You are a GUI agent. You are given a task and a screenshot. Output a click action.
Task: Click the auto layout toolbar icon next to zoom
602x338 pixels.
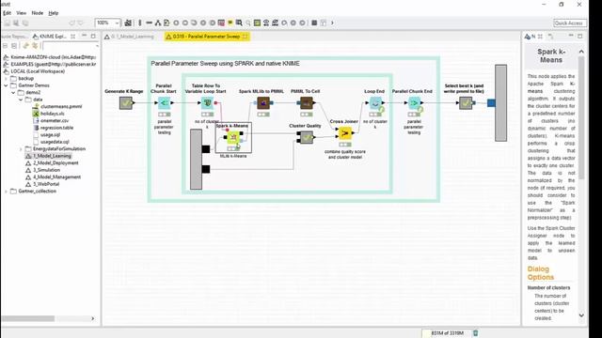pyautogui.click(x=128, y=23)
